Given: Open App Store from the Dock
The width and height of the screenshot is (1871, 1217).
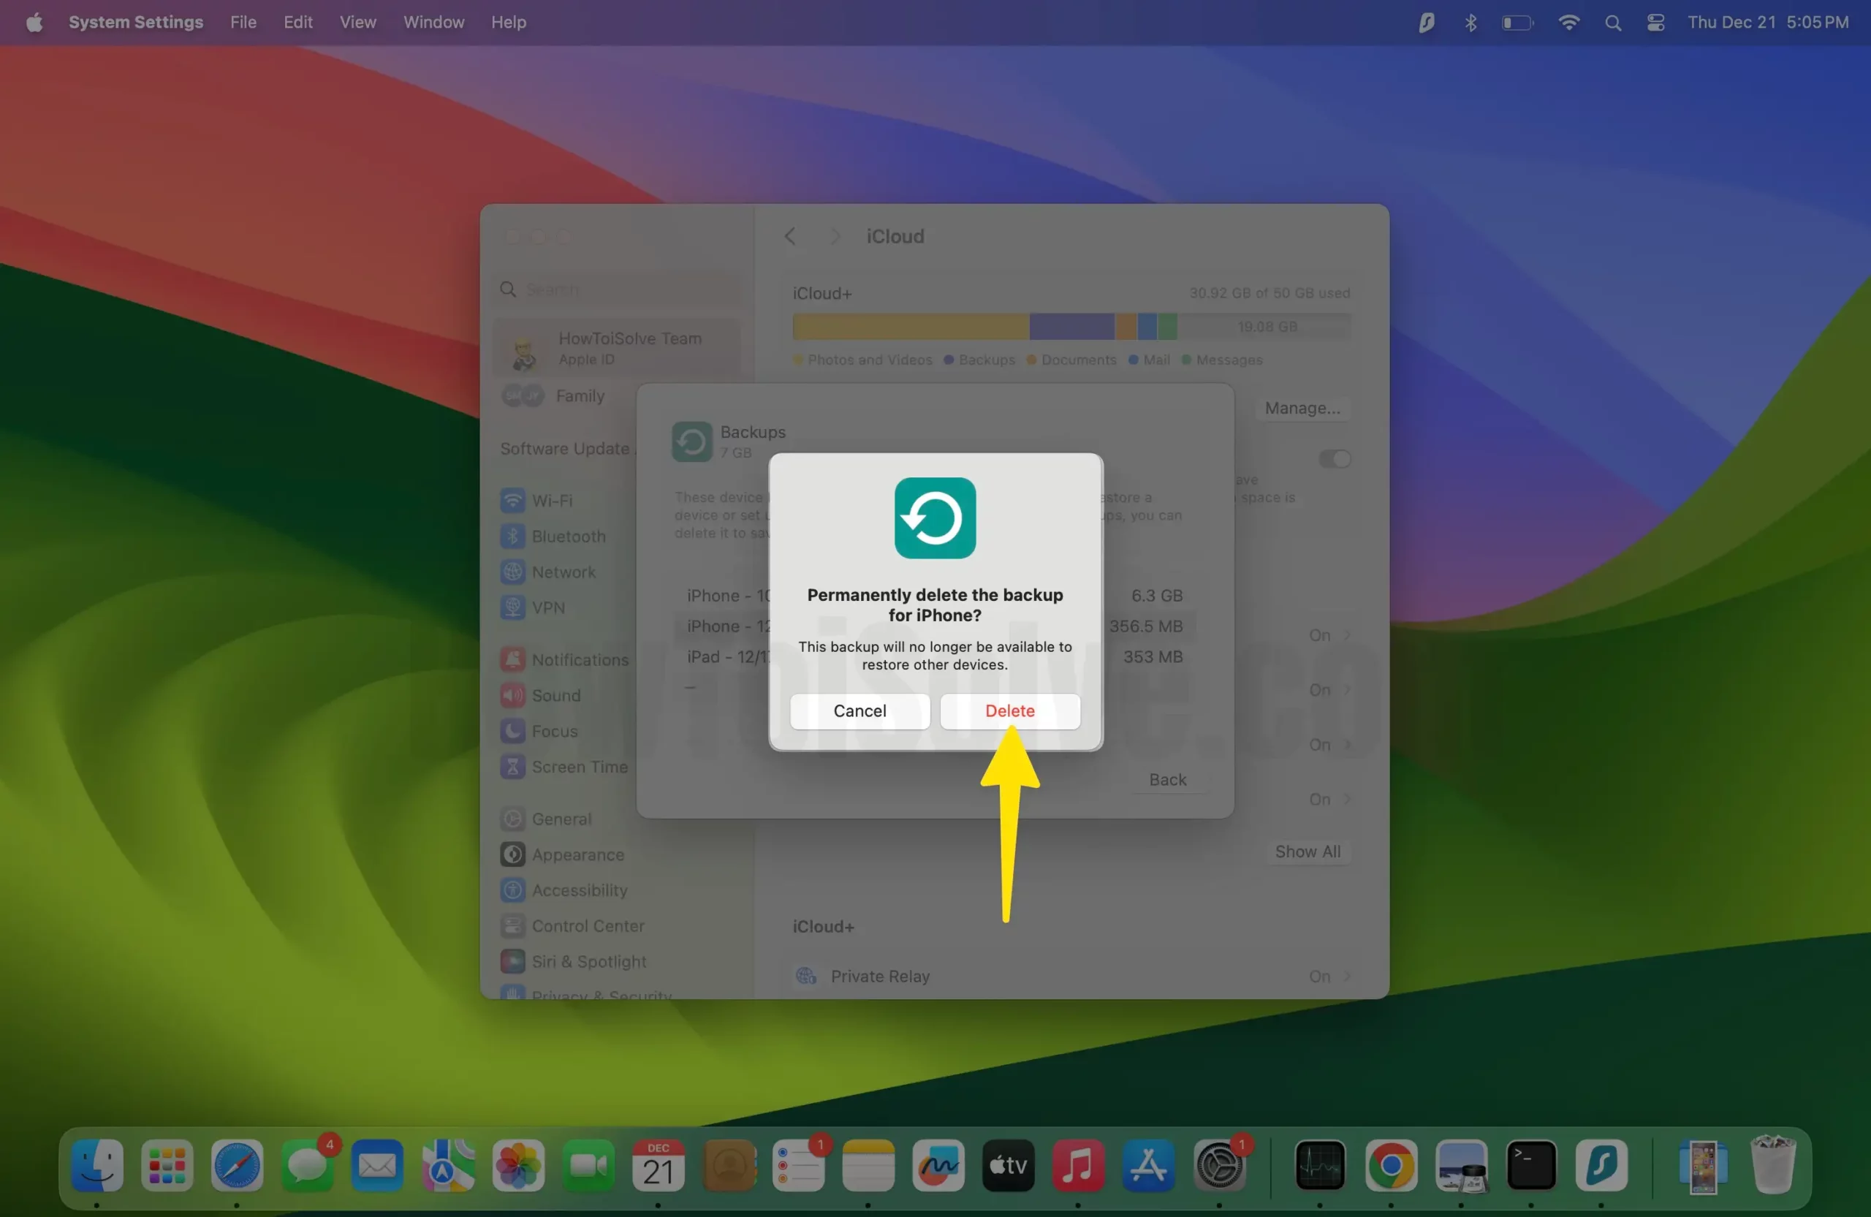Looking at the screenshot, I should pyautogui.click(x=1147, y=1164).
